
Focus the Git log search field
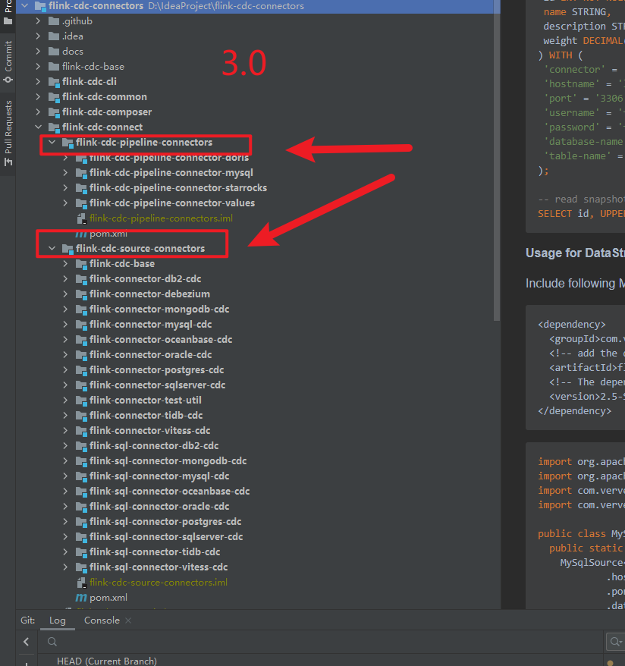pos(322,642)
